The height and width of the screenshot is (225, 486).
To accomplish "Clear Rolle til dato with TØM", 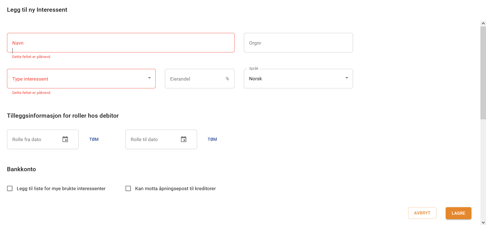I will point(212,139).
